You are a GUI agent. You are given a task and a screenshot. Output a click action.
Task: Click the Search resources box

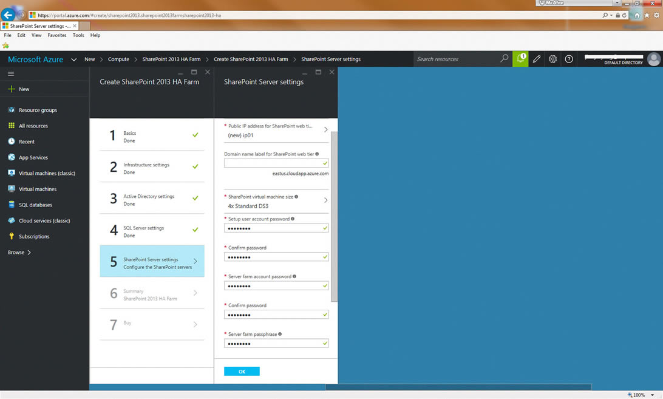point(457,59)
